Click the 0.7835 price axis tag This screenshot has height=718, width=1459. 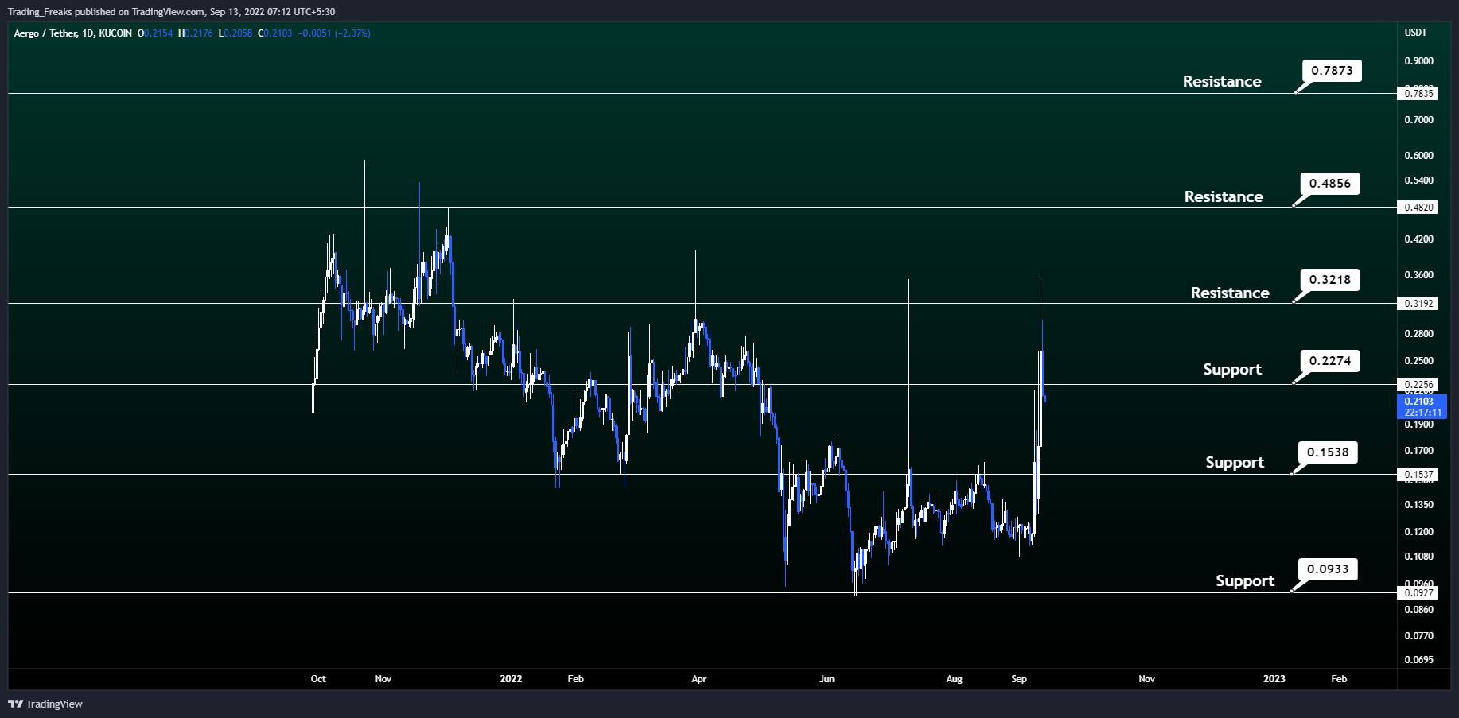point(1418,94)
